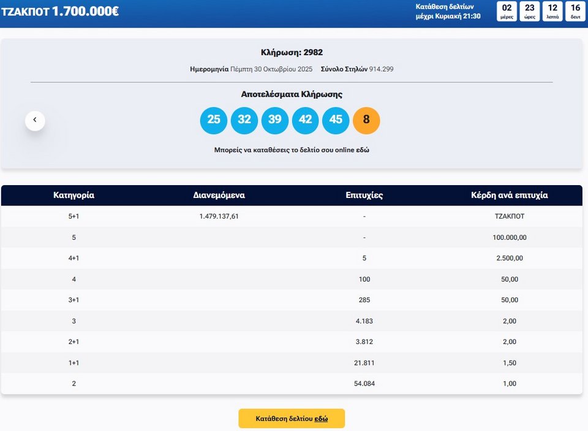Image resolution: width=588 pixels, height=431 pixels.
Task: Click the Κέρδη ανά επιτυχία column header
Action: 509,196
